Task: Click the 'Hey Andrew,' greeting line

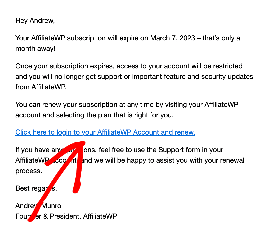Action: tap(35, 21)
